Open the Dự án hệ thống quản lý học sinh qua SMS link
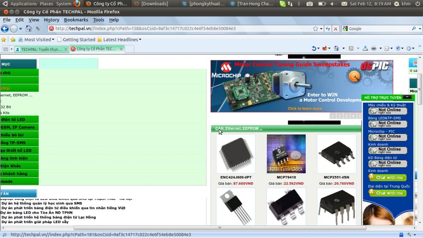Image resolution: width=423 pixels, height=238 pixels. (42, 203)
